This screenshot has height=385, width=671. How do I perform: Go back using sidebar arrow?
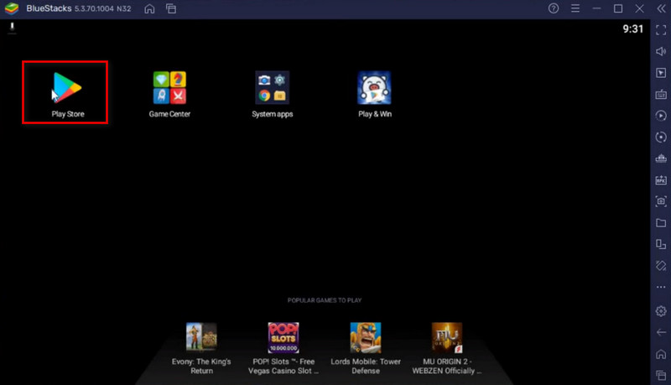click(661, 332)
